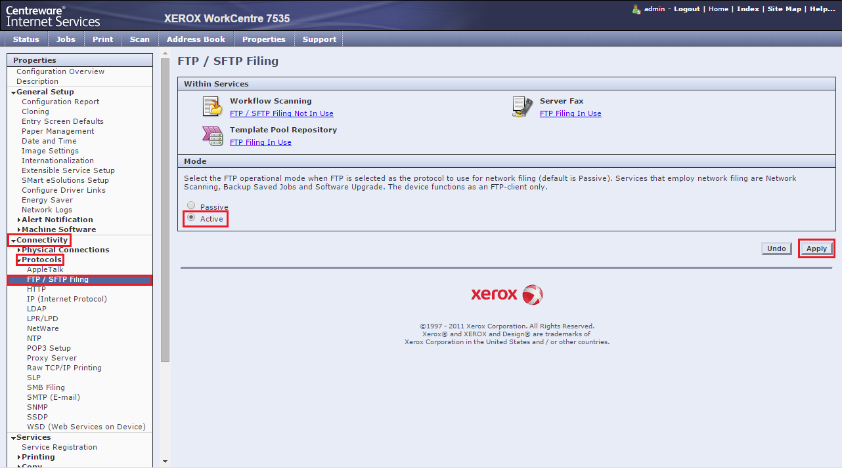Select the Passive FTP mode
Image resolution: width=842 pixels, height=468 pixels.
[x=191, y=206]
